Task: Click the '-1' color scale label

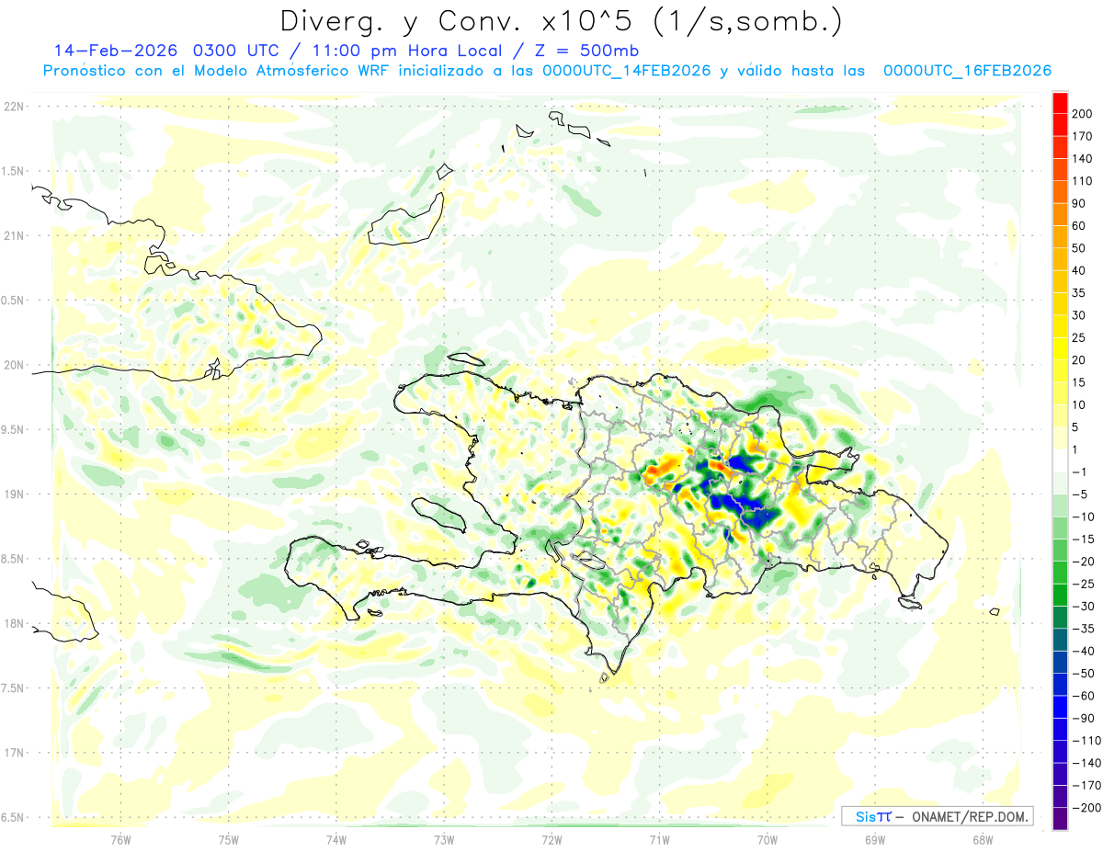Action: pos(1079,471)
